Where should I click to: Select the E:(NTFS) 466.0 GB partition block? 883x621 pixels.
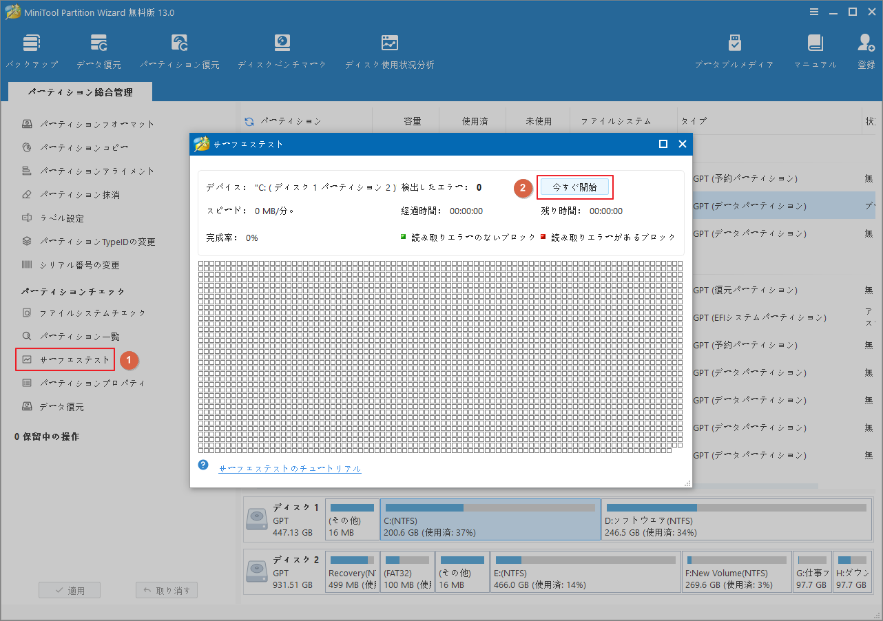(x=585, y=570)
